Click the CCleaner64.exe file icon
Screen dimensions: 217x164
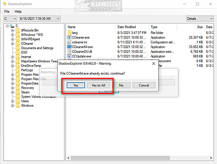(x=69, y=47)
